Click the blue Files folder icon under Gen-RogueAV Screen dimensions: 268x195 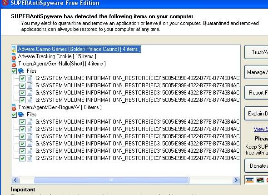pos(21,115)
